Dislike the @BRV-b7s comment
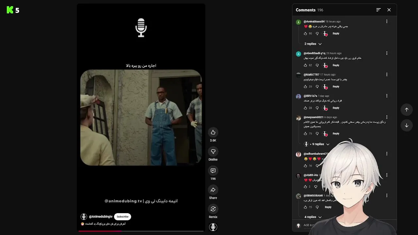418x235 pixels. (x=317, y=108)
